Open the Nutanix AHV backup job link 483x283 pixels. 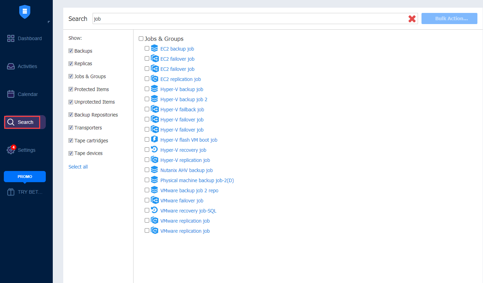[187, 170]
